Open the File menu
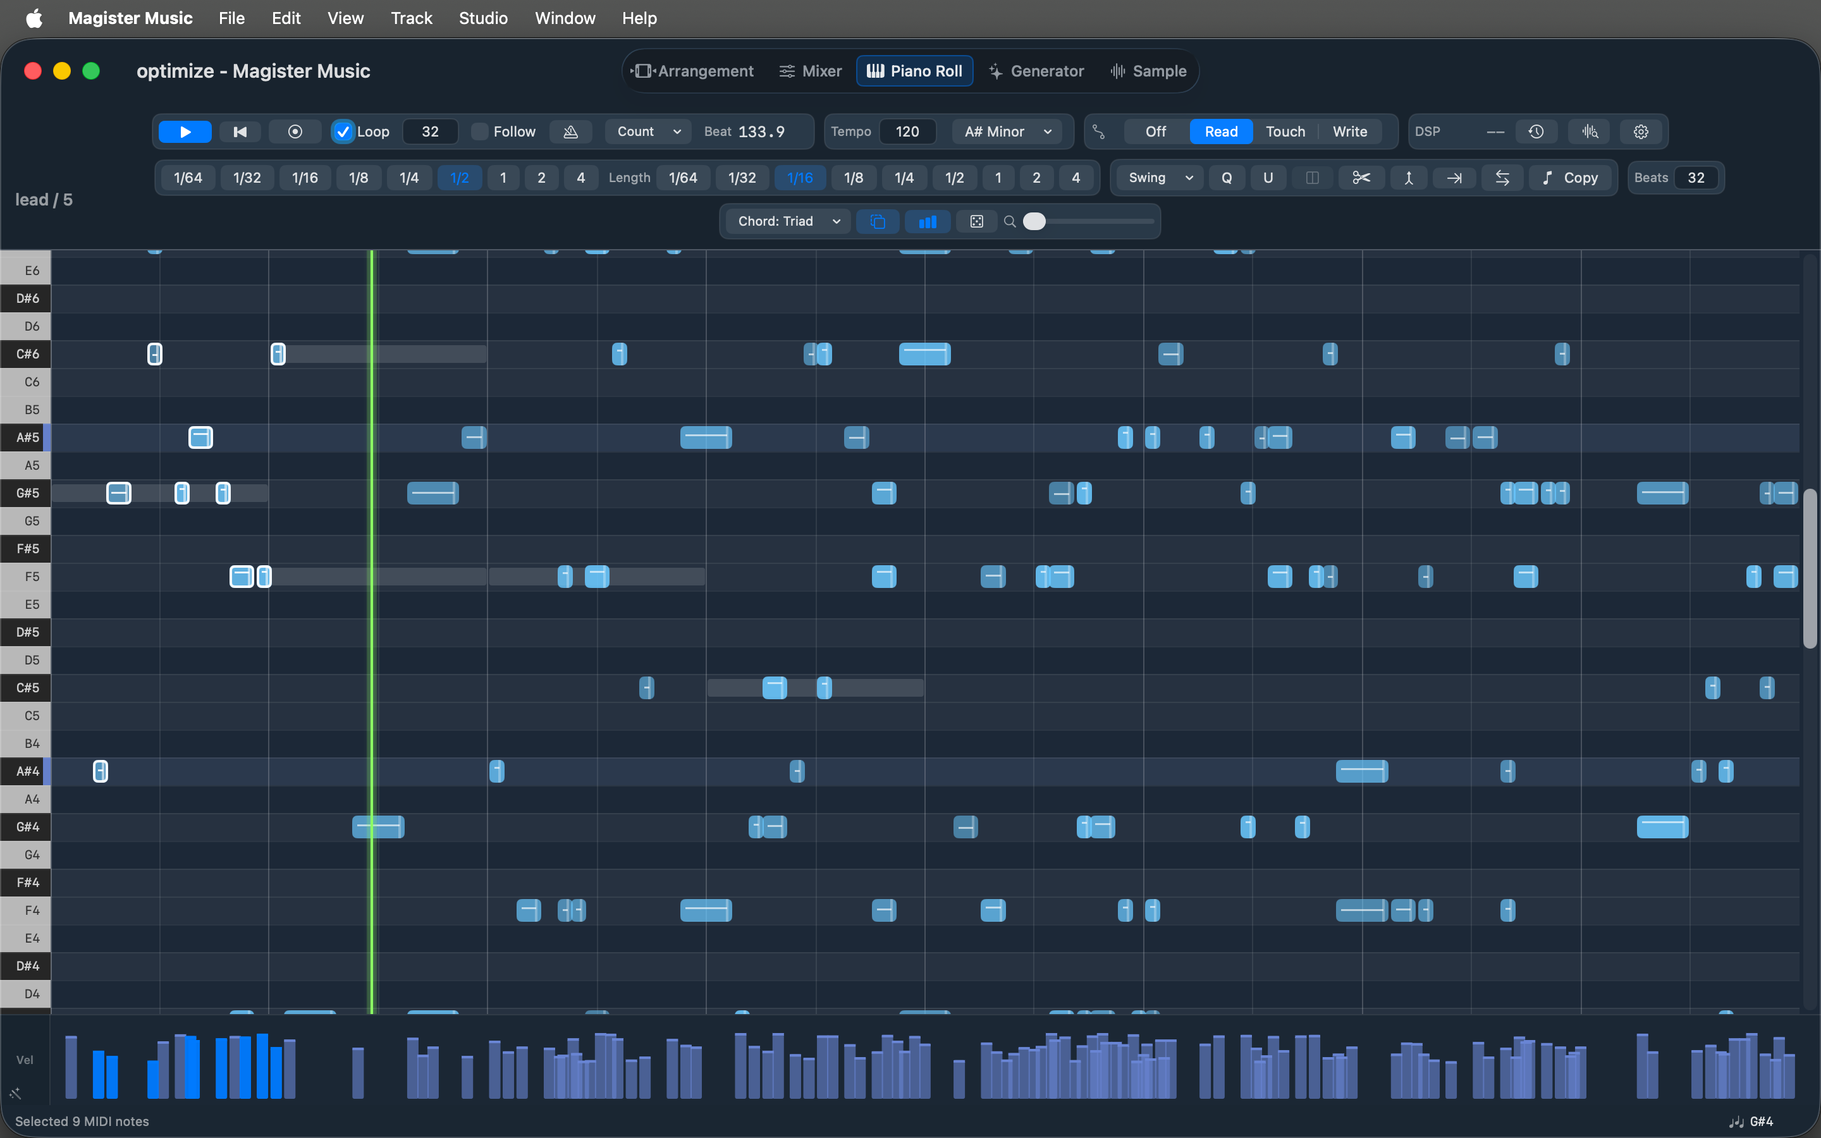Viewport: 1821px width, 1138px height. pyautogui.click(x=232, y=18)
